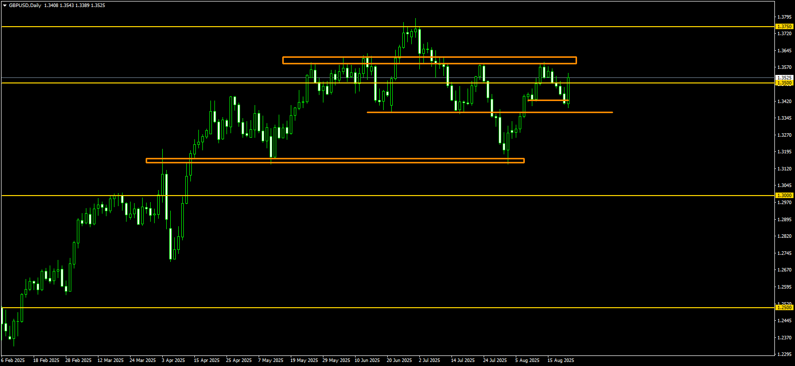This screenshot has width=795, height=366.
Task: Select the '1.2370' price axis value
Action: [784, 338]
